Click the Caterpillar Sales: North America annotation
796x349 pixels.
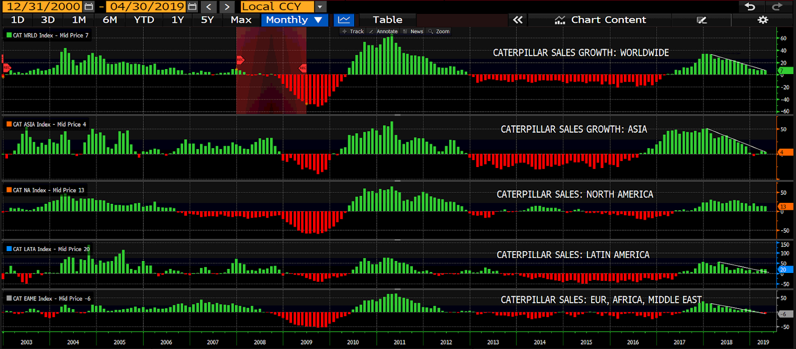[575, 194]
